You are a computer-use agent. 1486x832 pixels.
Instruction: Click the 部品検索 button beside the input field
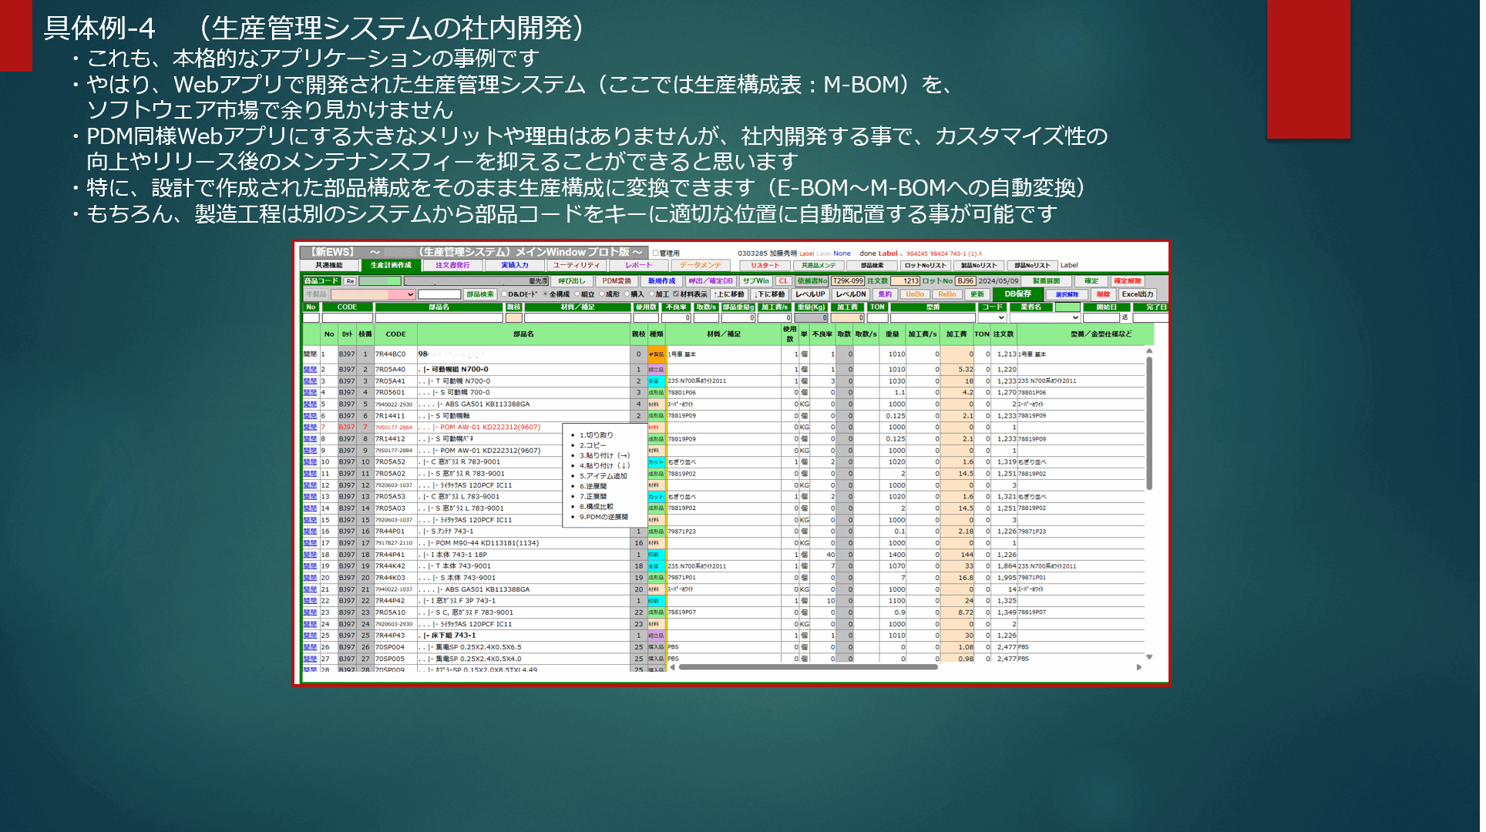pos(479,294)
